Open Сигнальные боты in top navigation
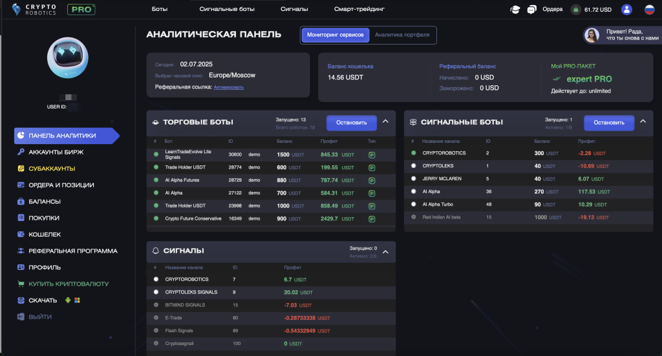The height and width of the screenshot is (356, 662). (227, 9)
